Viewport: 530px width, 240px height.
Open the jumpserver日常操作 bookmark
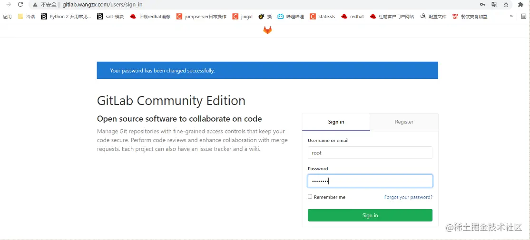201,16
